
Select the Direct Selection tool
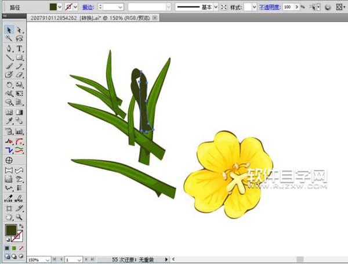pos(19,30)
